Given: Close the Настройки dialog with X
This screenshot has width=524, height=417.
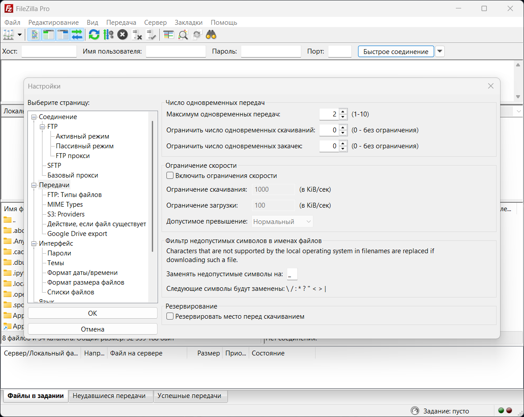Looking at the screenshot, I should click(x=490, y=86).
